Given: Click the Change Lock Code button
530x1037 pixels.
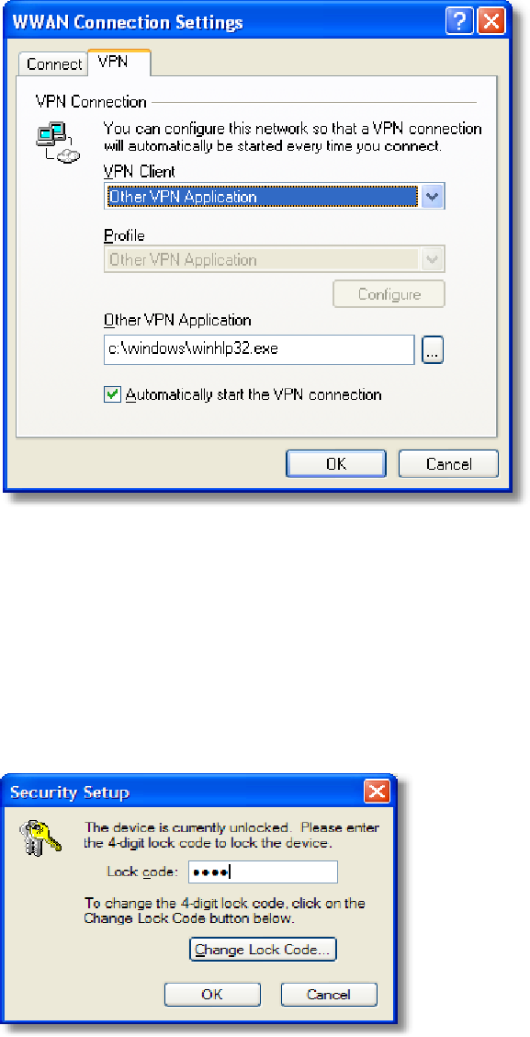Looking at the screenshot, I should click(263, 950).
